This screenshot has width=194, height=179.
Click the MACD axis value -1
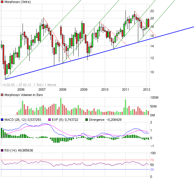152,146
